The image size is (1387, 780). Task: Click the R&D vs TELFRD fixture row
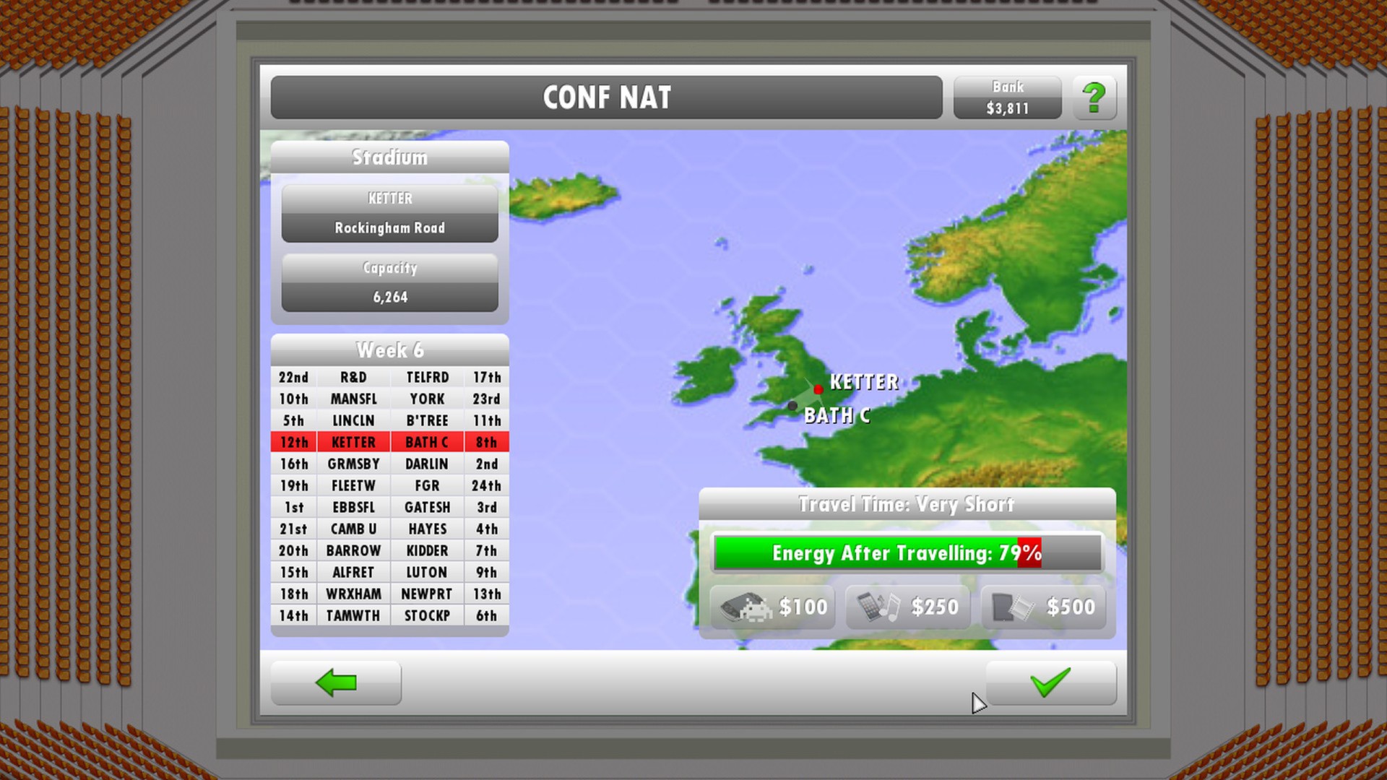coord(390,377)
